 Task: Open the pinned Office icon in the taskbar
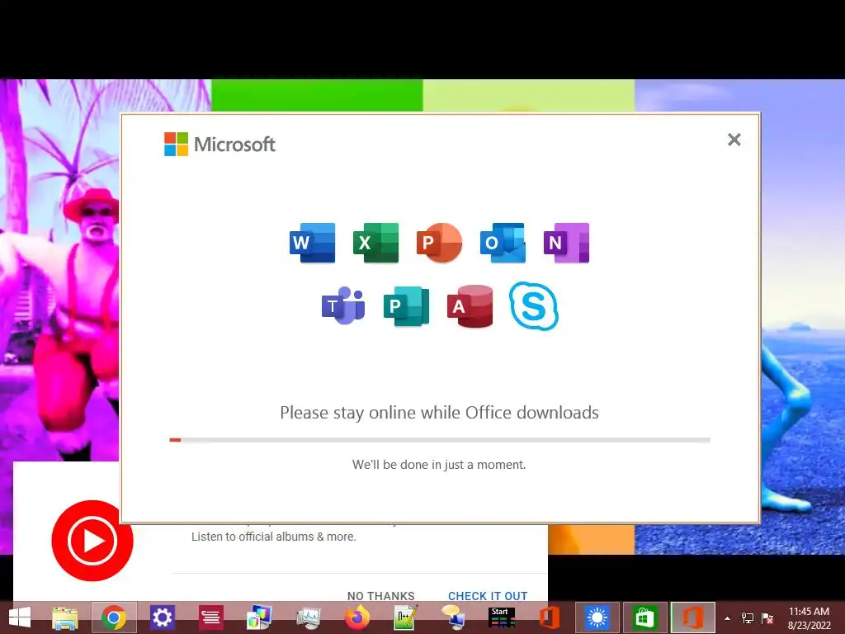549,617
